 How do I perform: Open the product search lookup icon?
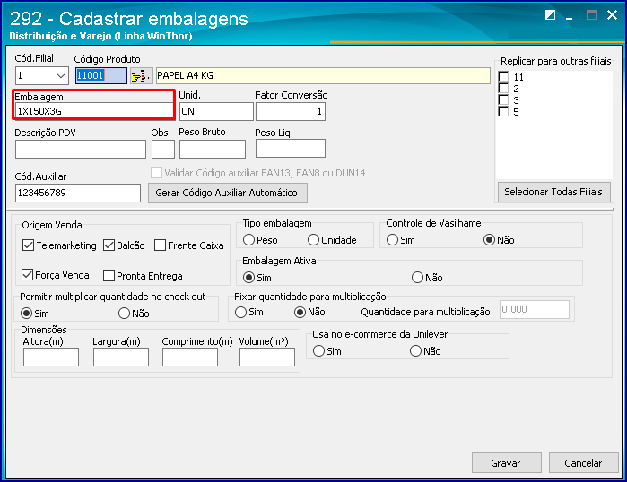142,75
